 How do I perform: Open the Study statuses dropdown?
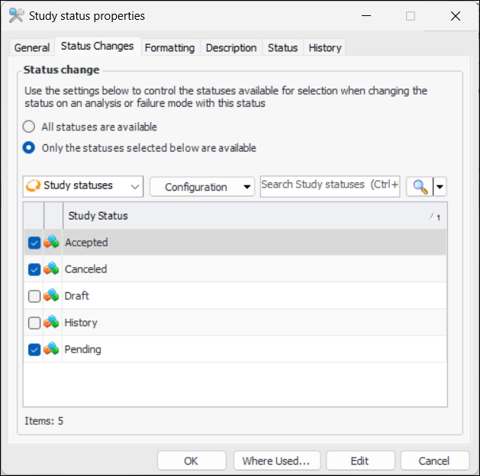point(83,186)
